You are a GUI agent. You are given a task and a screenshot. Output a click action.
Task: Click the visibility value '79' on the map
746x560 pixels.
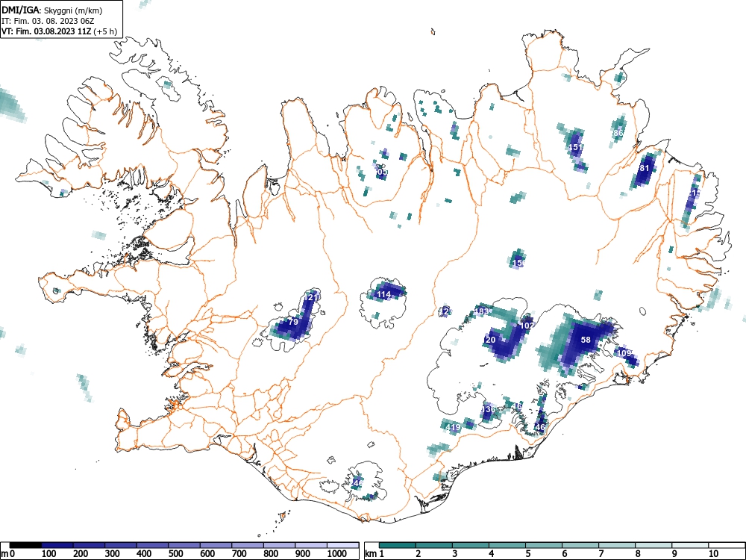[x=293, y=322]
